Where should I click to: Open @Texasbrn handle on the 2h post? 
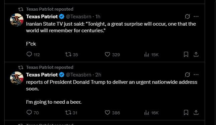pyautogui.click(x=79, y=75)
